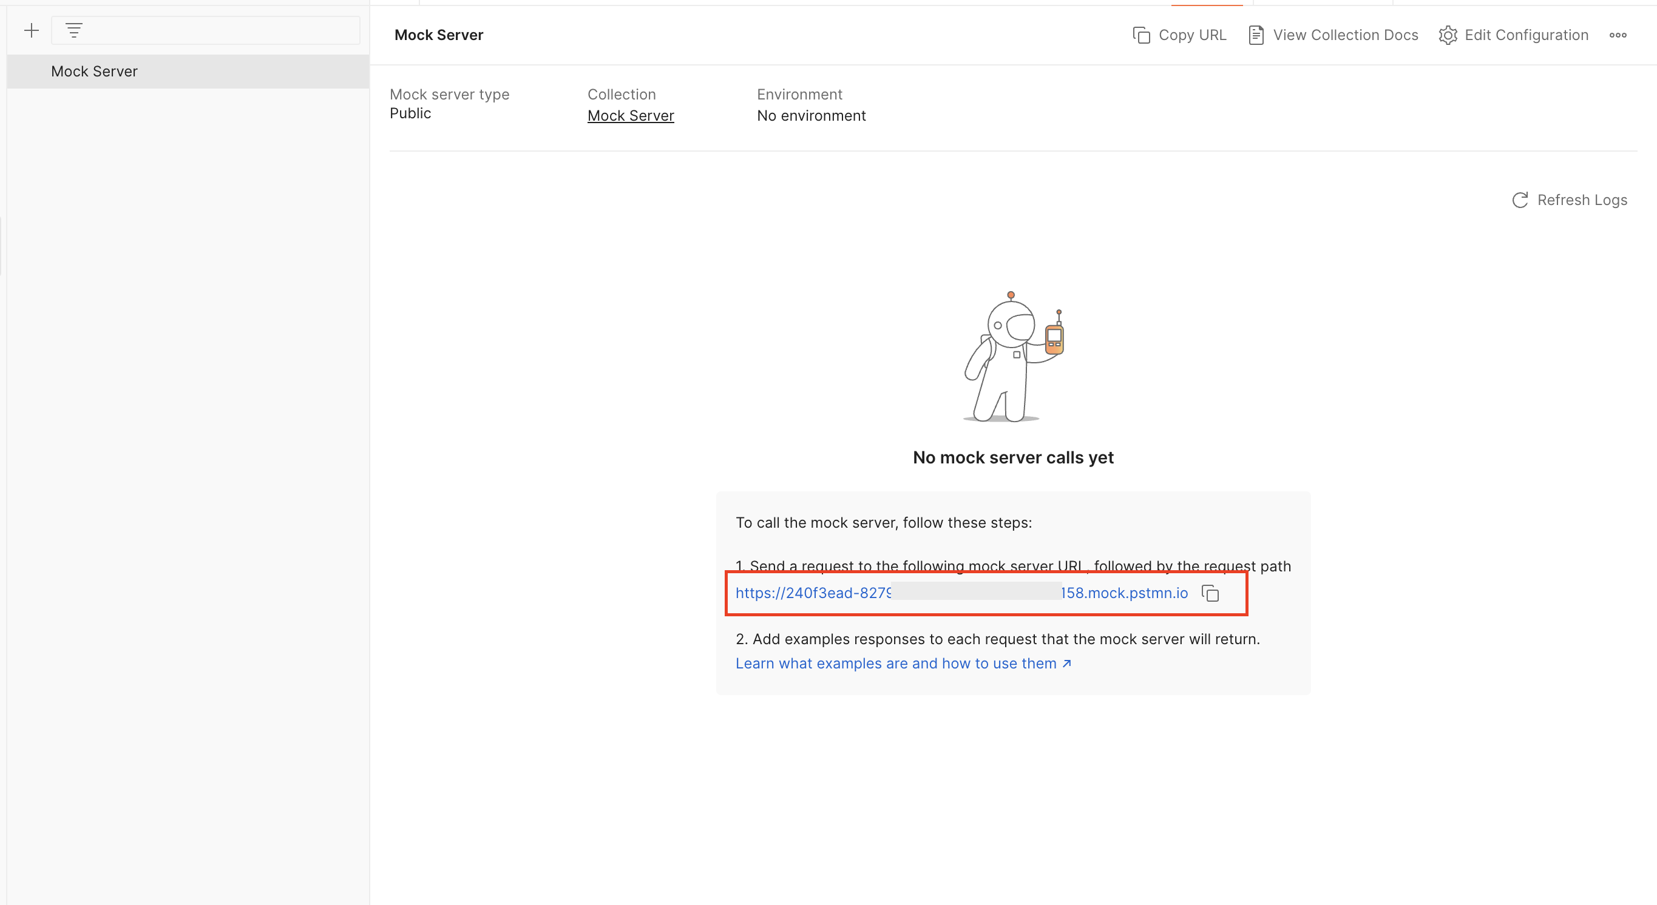Open the three-dot more actions menu
Viewport: 1657px width, 905px height.
click(1618, 35)
